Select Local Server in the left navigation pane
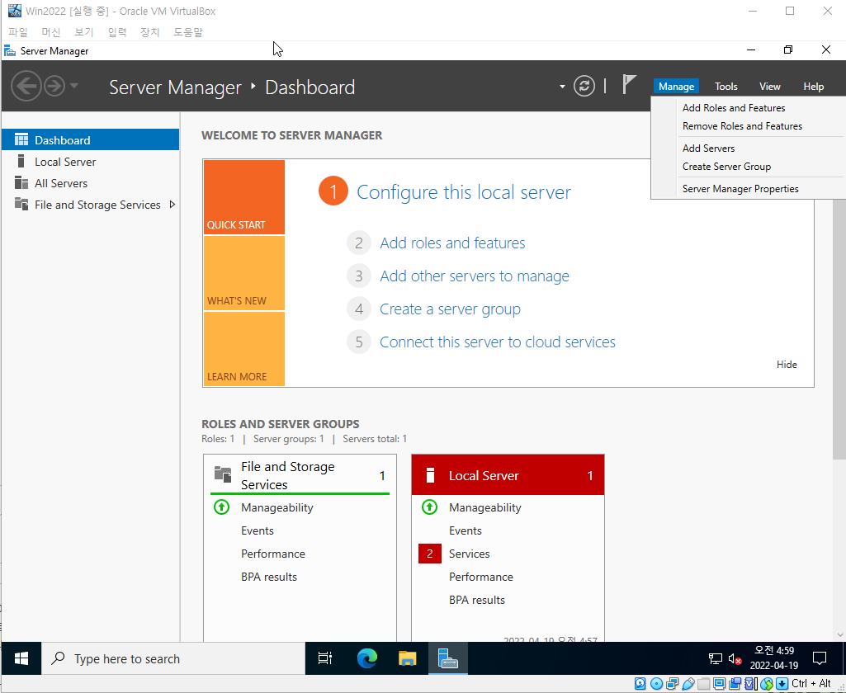The width and height of the screenshot is (846, 693). coord(90,162)
